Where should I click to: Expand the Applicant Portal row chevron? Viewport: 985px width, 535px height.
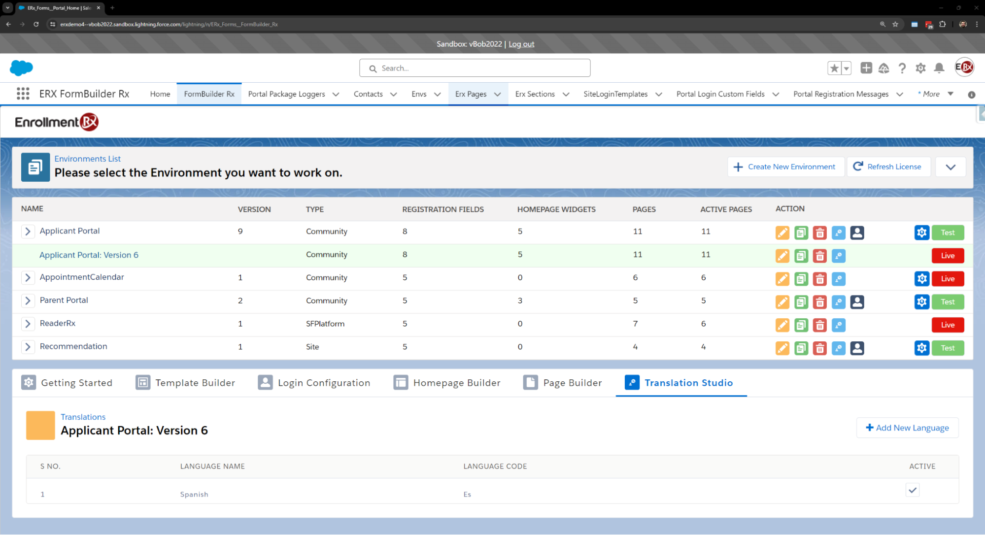point(28,231)
